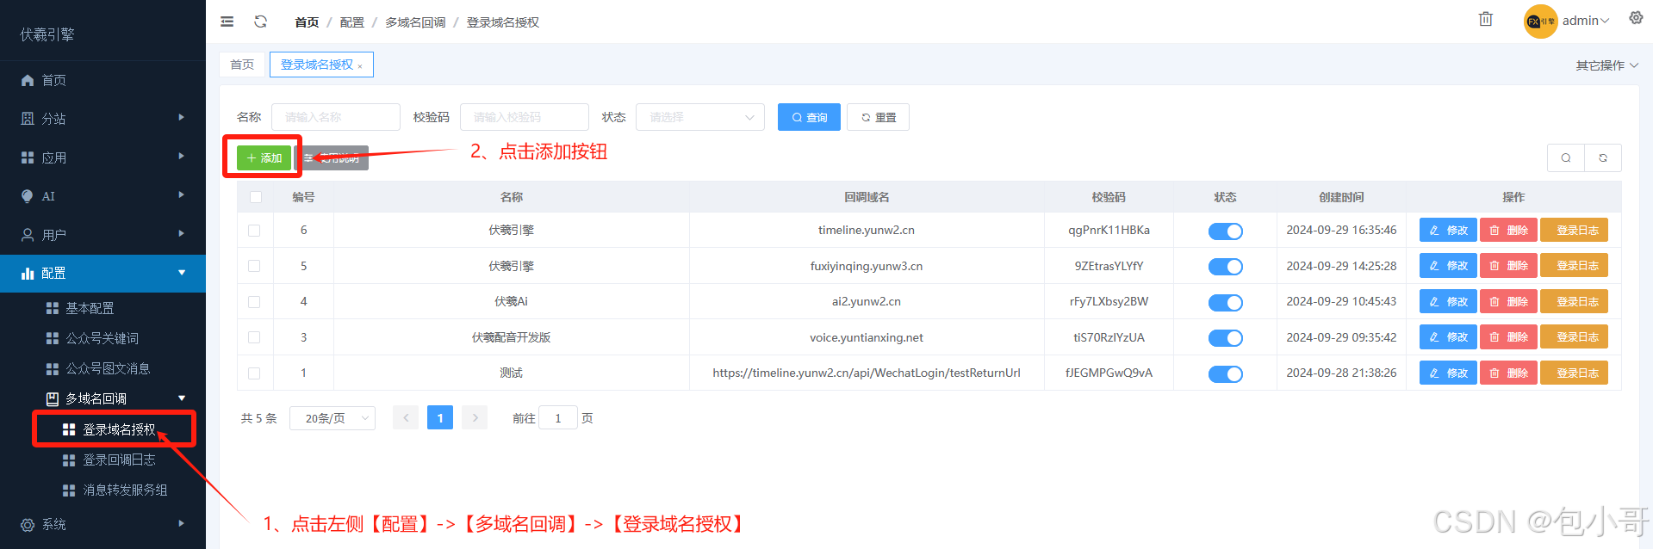Open 公众号关键词 in the sidebar
Image resolution: width=1653 pixels, height=549 pixels.
coord(103,338)
